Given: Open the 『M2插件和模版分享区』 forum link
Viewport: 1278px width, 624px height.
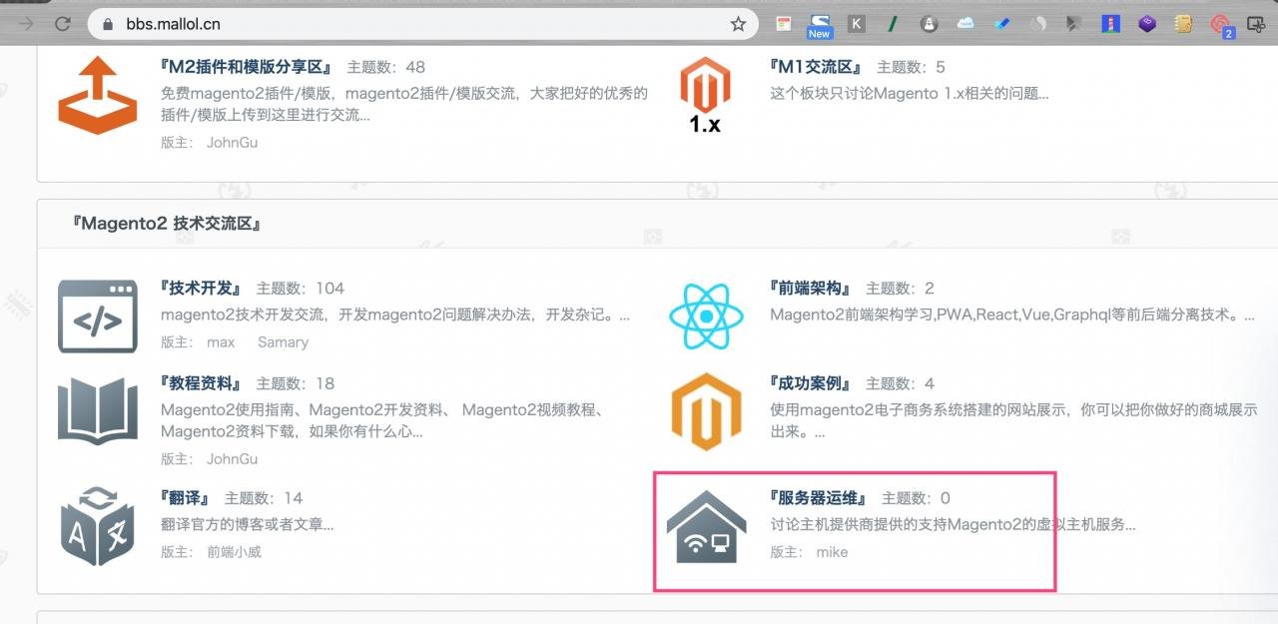Looking at the screenshot, I should 246,67.
